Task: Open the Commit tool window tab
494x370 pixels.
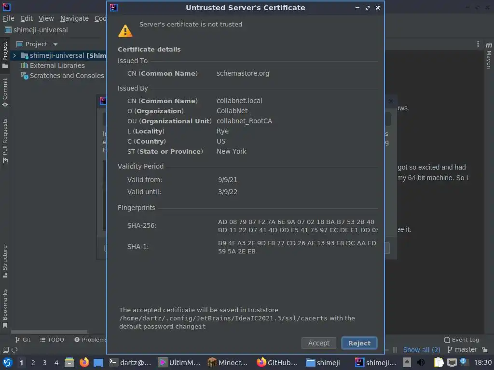Action: point(5,92)
